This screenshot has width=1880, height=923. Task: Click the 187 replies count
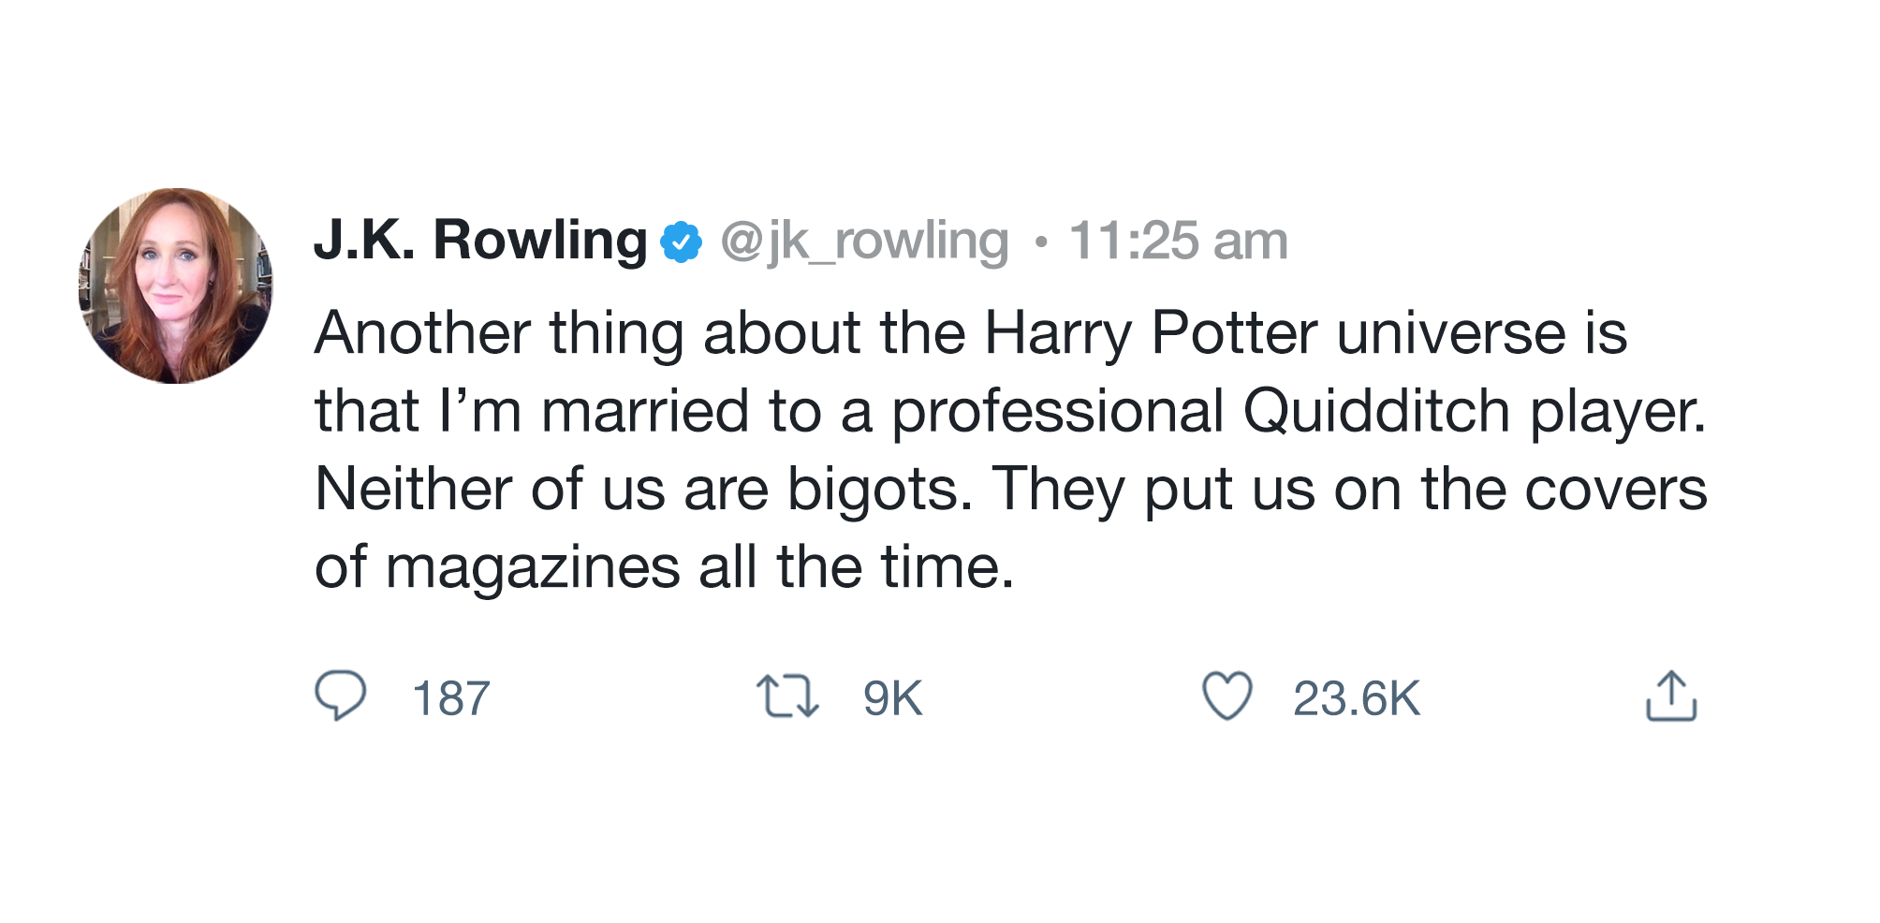[x=451, y=698]
